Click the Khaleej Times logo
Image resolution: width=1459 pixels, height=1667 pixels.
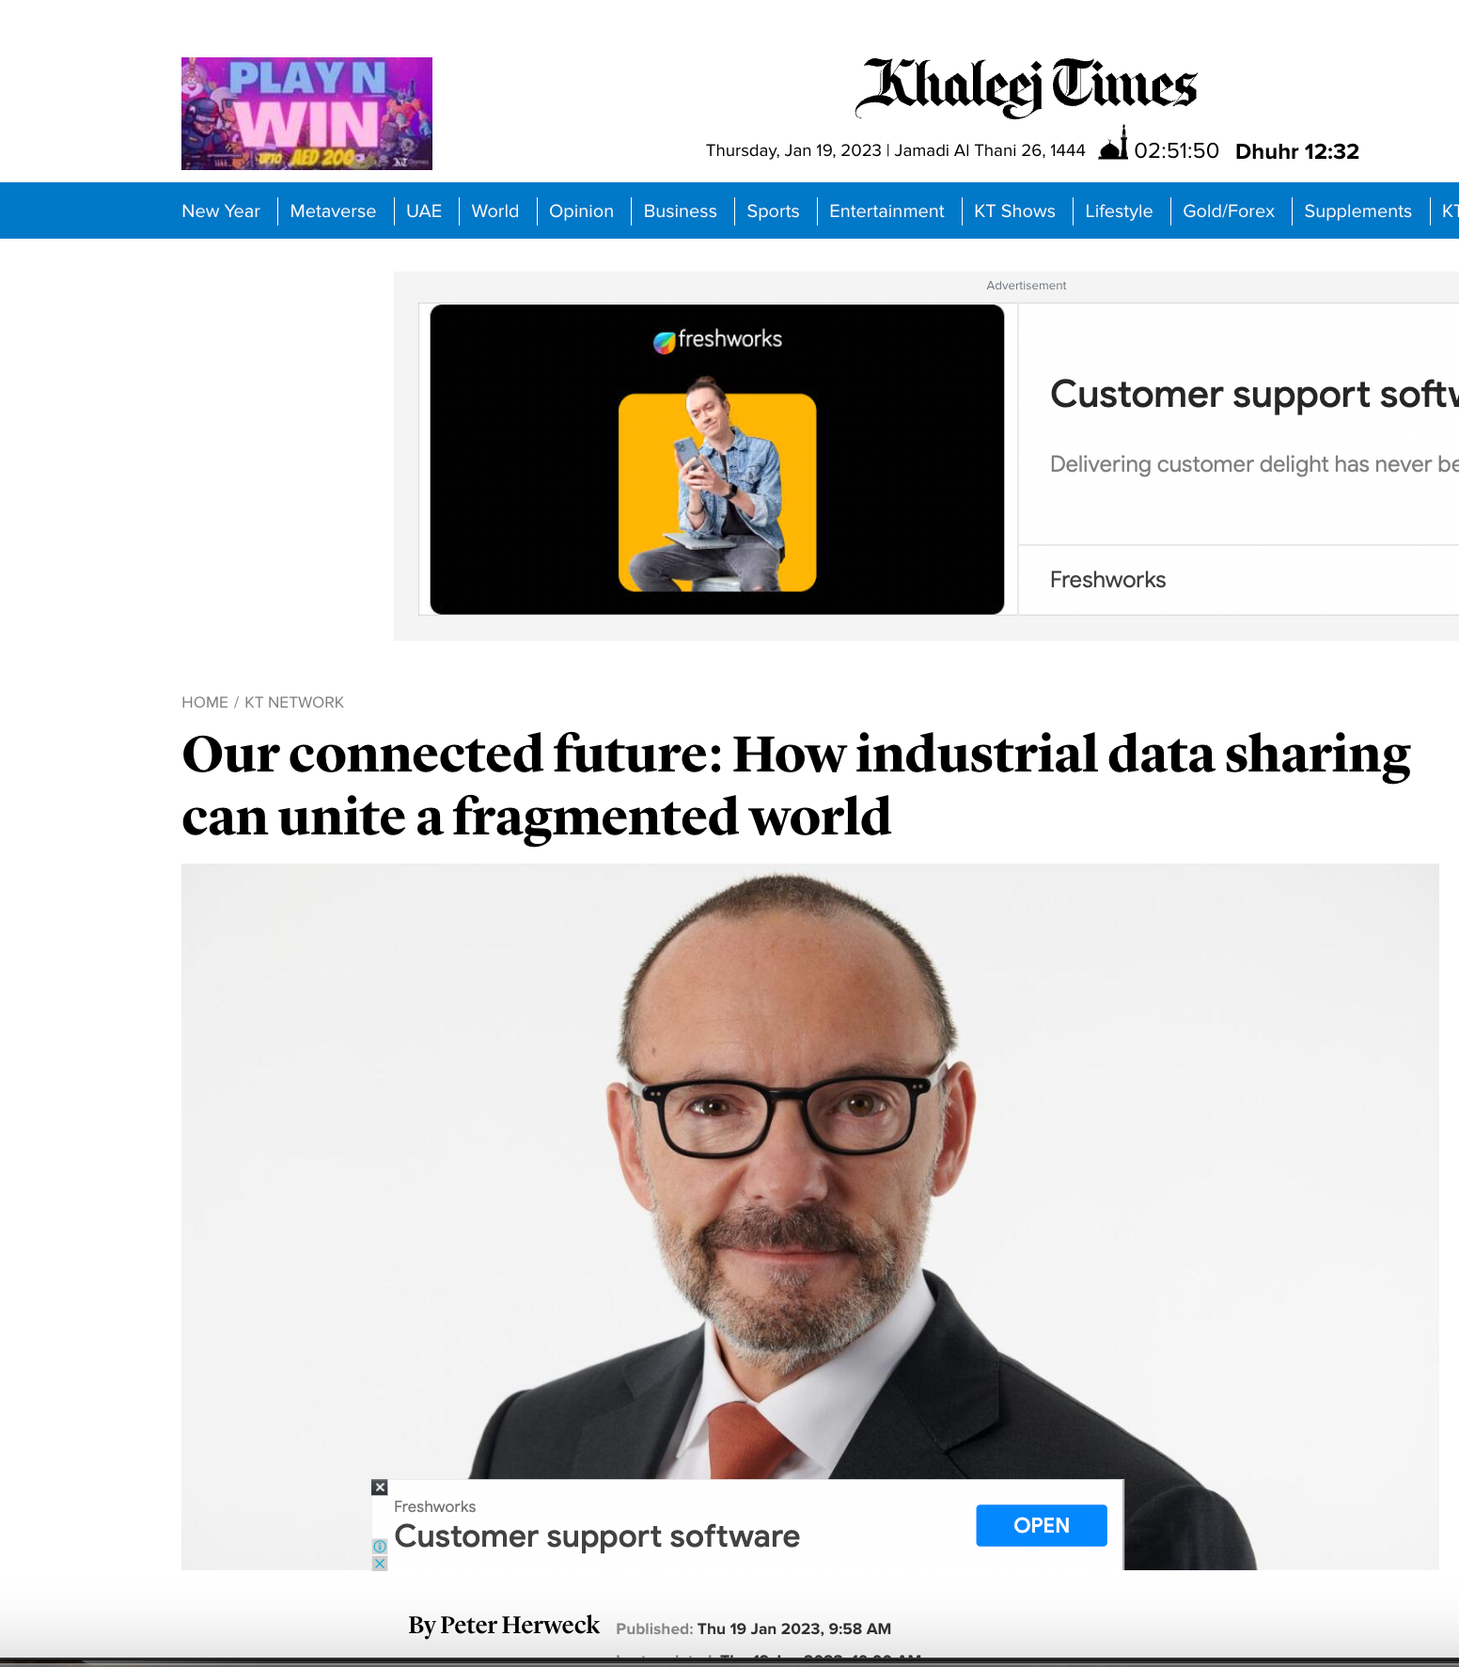tap(1026, 86)
